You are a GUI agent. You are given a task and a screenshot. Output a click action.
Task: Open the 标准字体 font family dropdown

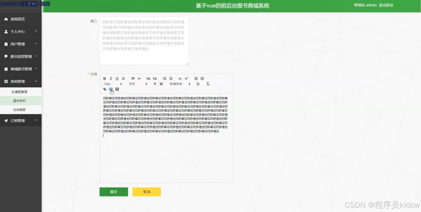click(180, 84)
